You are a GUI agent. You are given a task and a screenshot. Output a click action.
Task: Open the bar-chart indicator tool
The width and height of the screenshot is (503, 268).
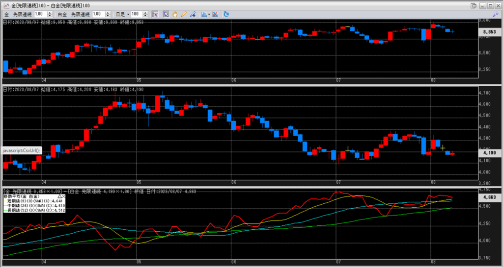click(204, 14)
